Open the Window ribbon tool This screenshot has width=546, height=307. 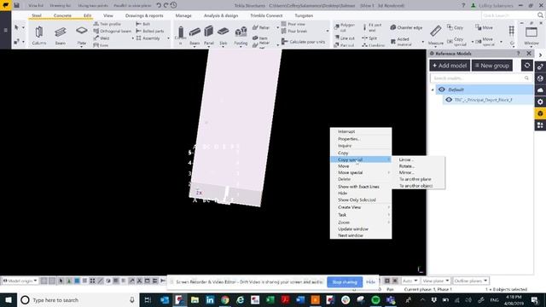(x=531, y=35)
